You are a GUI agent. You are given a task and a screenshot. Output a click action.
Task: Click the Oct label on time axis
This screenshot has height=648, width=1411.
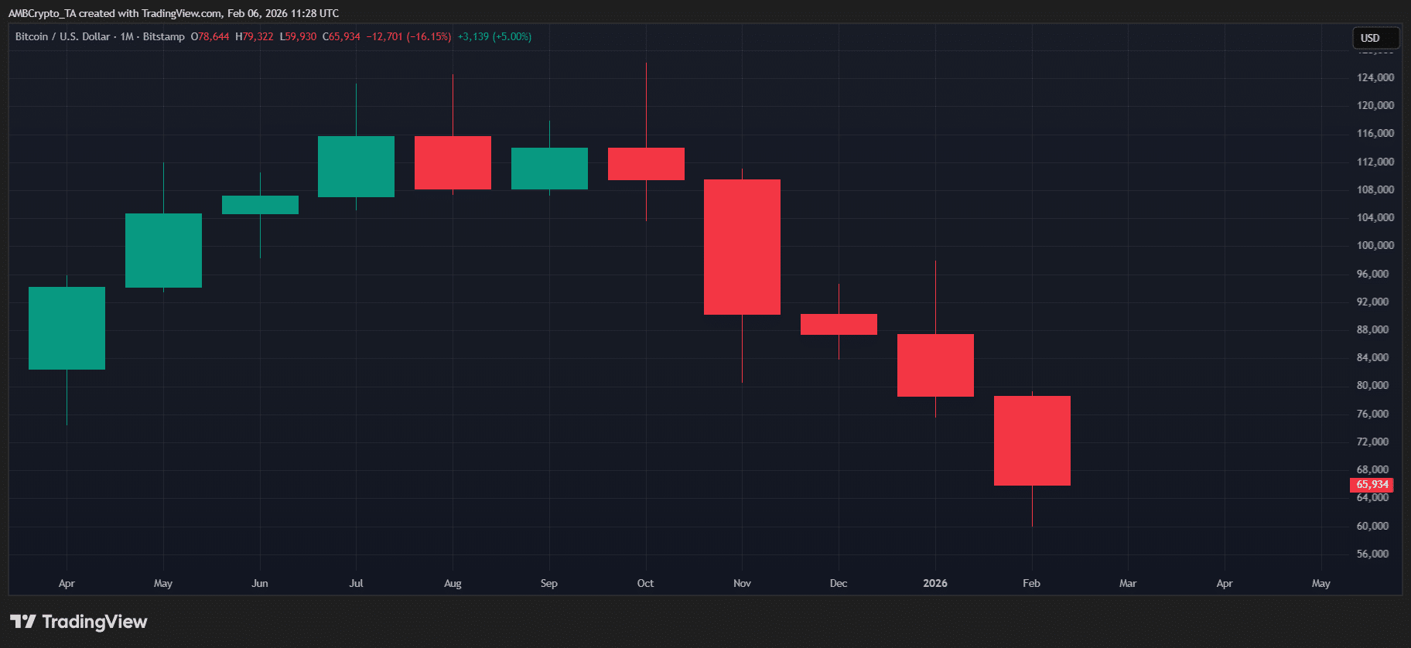point(645,583)
